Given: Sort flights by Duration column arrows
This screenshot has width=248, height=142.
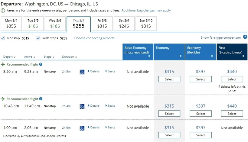Looking at the screenshot, I should pos(76,57).
